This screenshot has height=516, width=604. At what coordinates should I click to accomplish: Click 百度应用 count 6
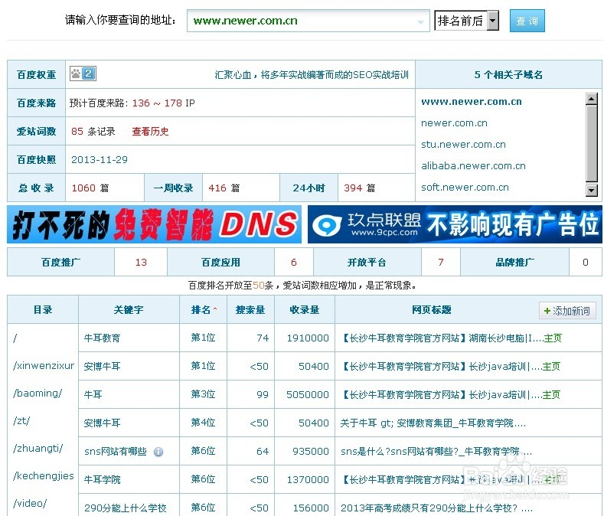tap(294, 263)
